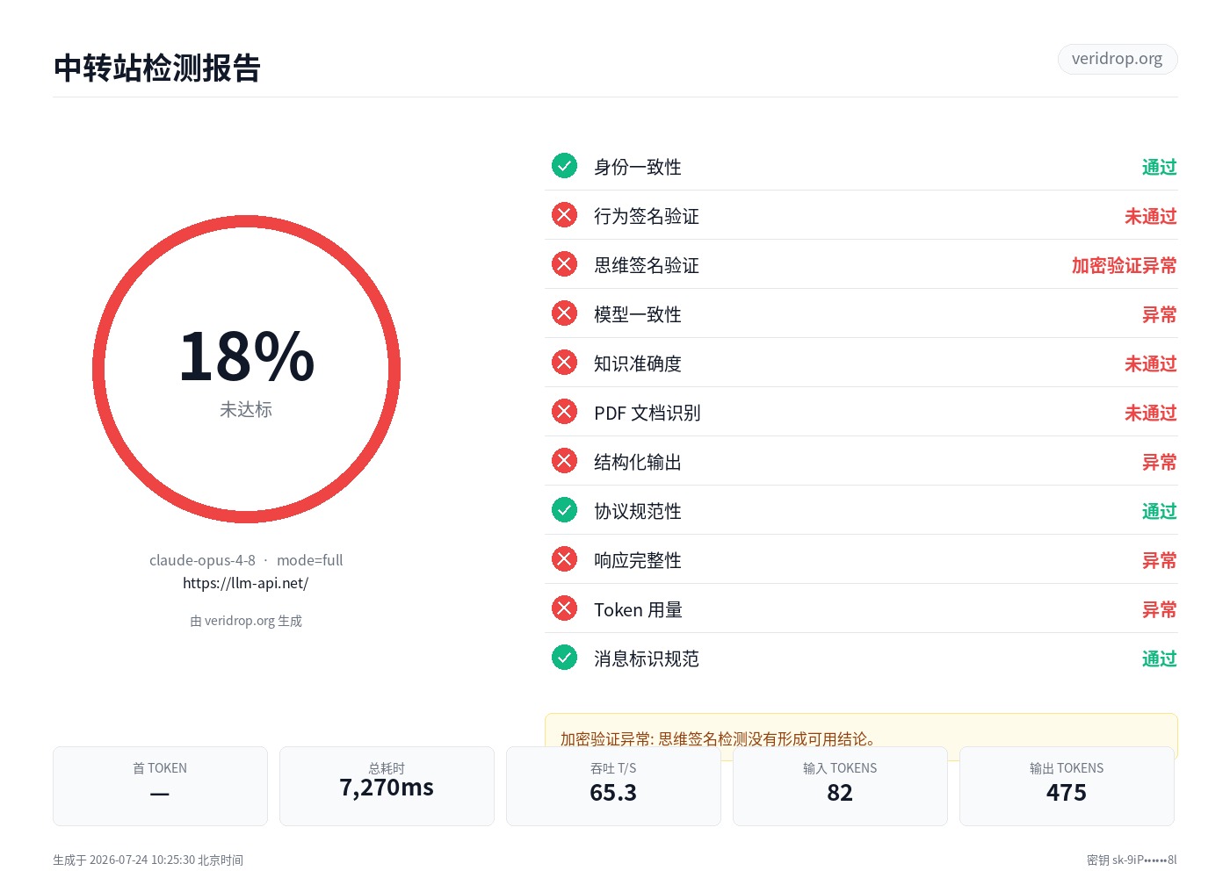
Task: Click the green check icon beside 协议规范性
Action: [564, 510]
